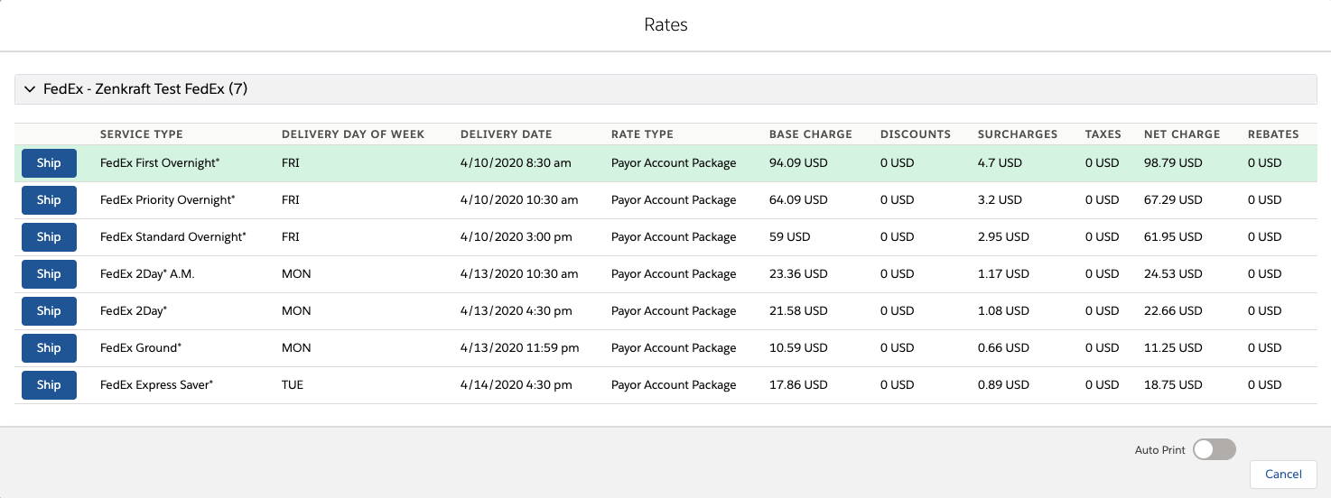Screen dimensions: 1331x498
Task: Click the 18.75 USD net charge
Action: [x=1173, y=385]
